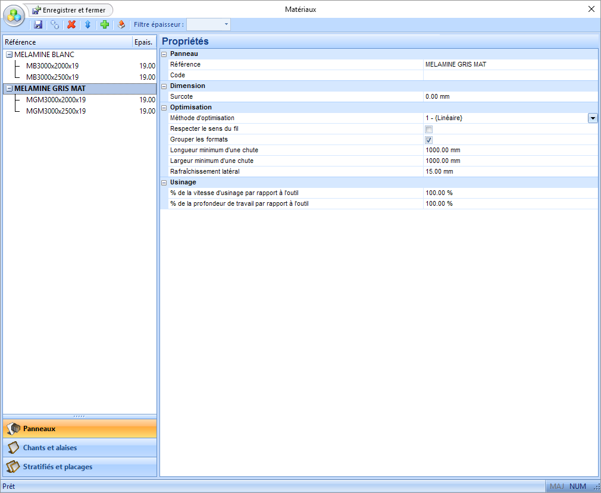The image size is (601, 493).
Task: Delete item with the red X icon
Action: [x=71, y=24]
